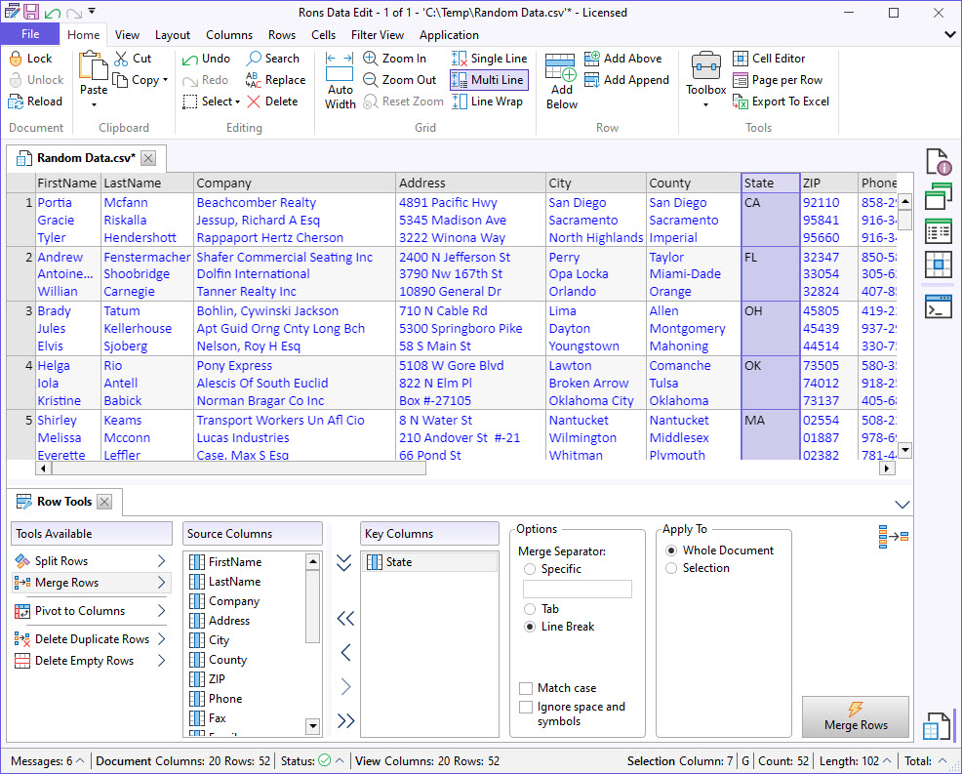Click the Specific separator text field
Image resolution: width=962 pixels, height=774 pixels.
coord(578,590)
